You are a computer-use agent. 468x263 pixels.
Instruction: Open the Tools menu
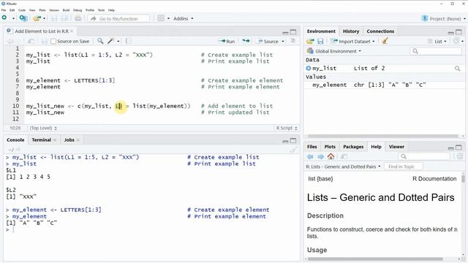click(101, 9)
